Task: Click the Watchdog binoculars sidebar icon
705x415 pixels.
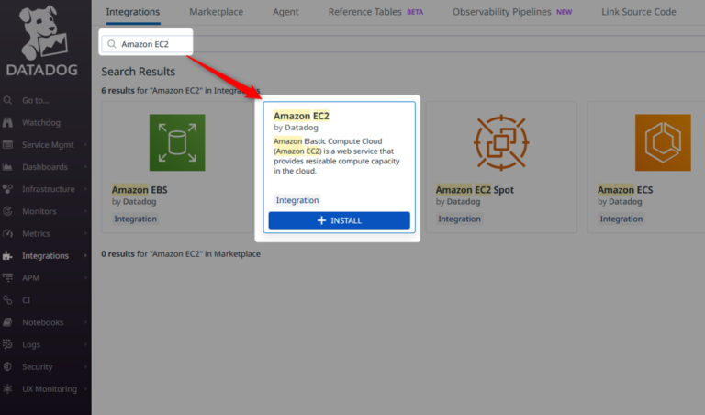Action: 8,123
